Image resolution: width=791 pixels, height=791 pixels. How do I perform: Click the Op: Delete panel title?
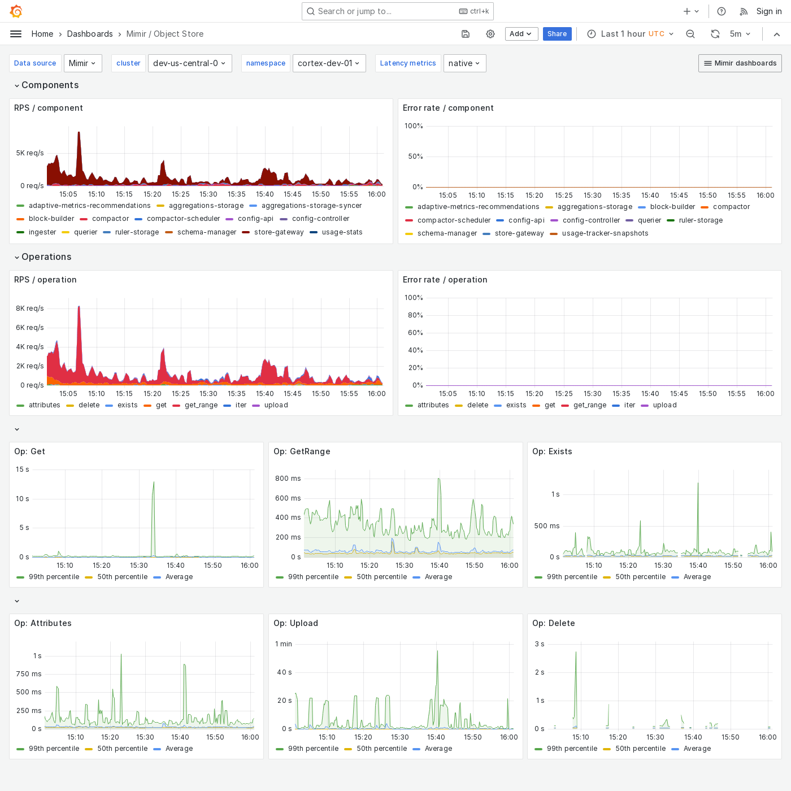click(554, 623)
